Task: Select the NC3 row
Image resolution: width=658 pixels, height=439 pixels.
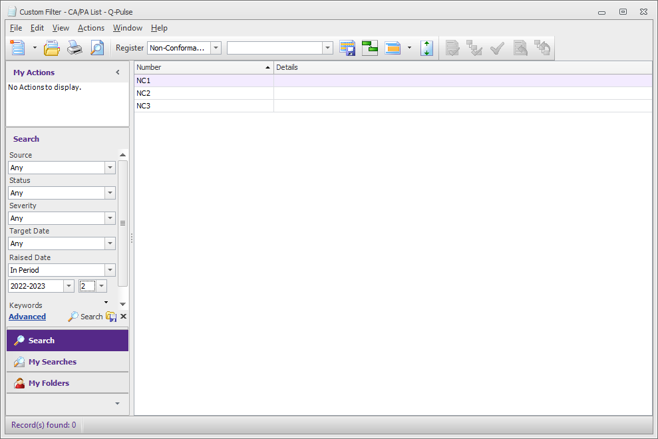Action: pos(393,106)
